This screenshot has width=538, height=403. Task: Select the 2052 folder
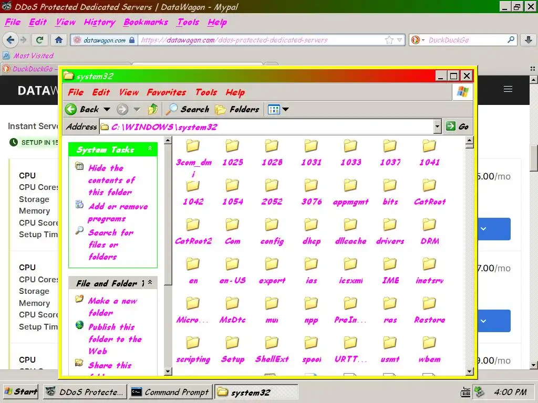click(272, 192)
